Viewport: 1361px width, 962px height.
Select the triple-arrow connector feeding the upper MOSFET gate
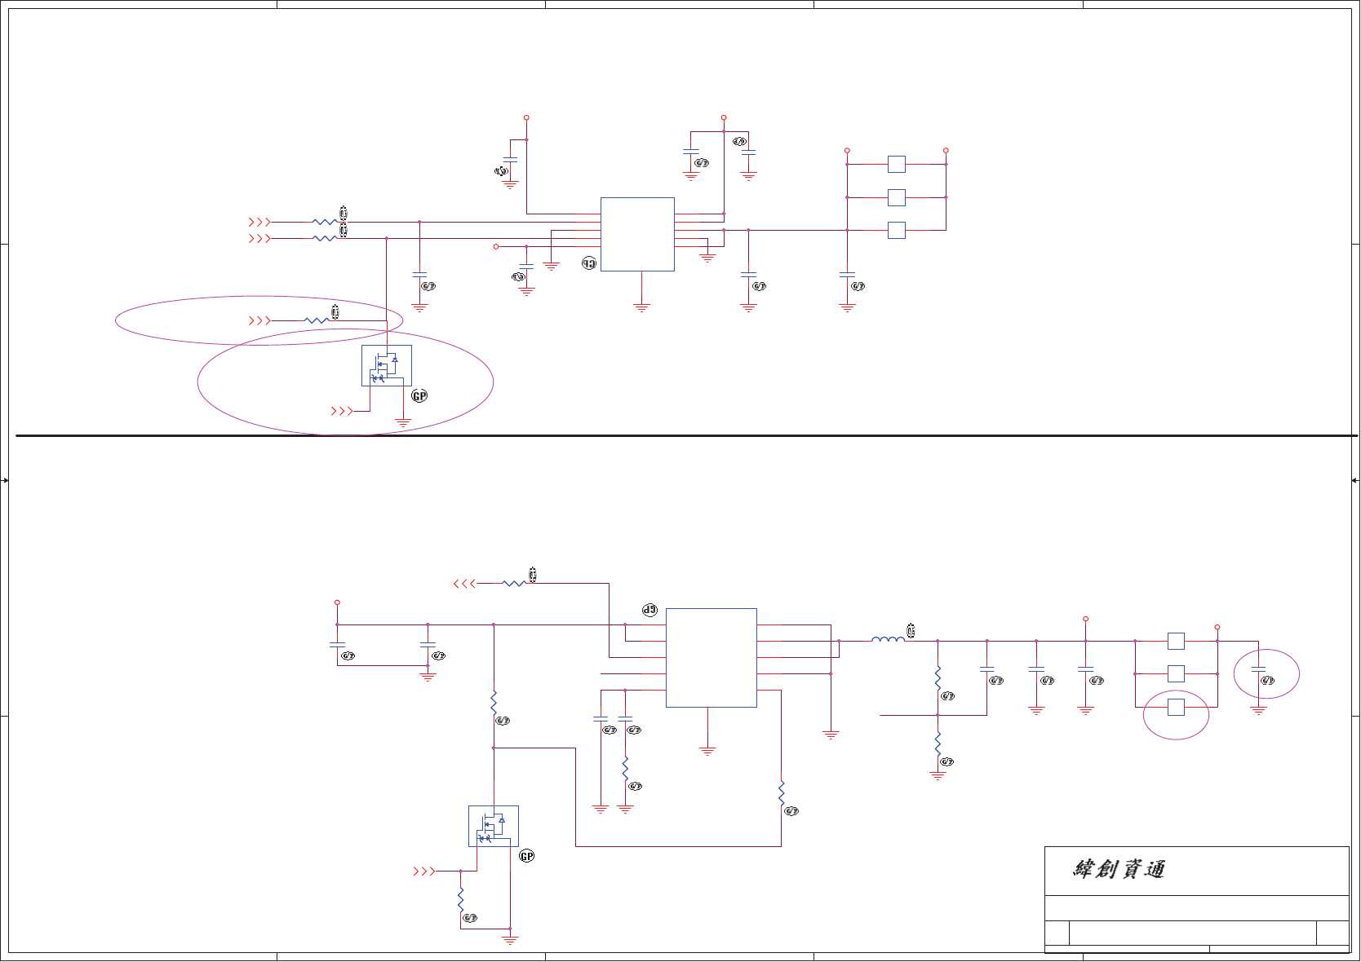[x=342, y=411]
